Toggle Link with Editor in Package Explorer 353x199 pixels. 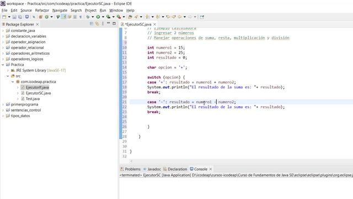point(97,24)
